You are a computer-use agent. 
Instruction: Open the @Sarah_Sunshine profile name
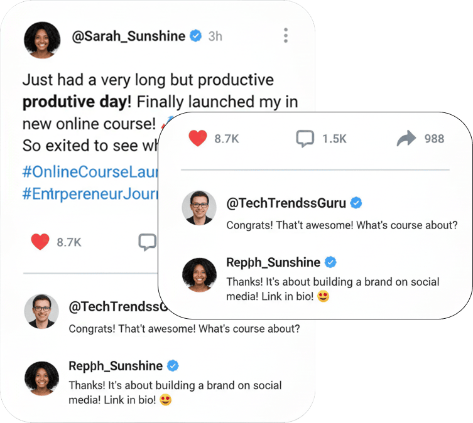click(x=128, y=36)
